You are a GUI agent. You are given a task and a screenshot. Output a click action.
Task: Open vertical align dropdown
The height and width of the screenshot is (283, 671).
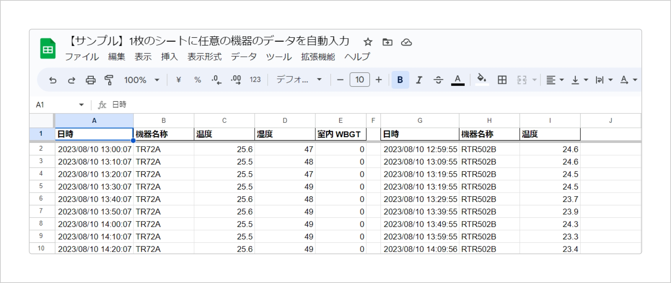[579, 80]
